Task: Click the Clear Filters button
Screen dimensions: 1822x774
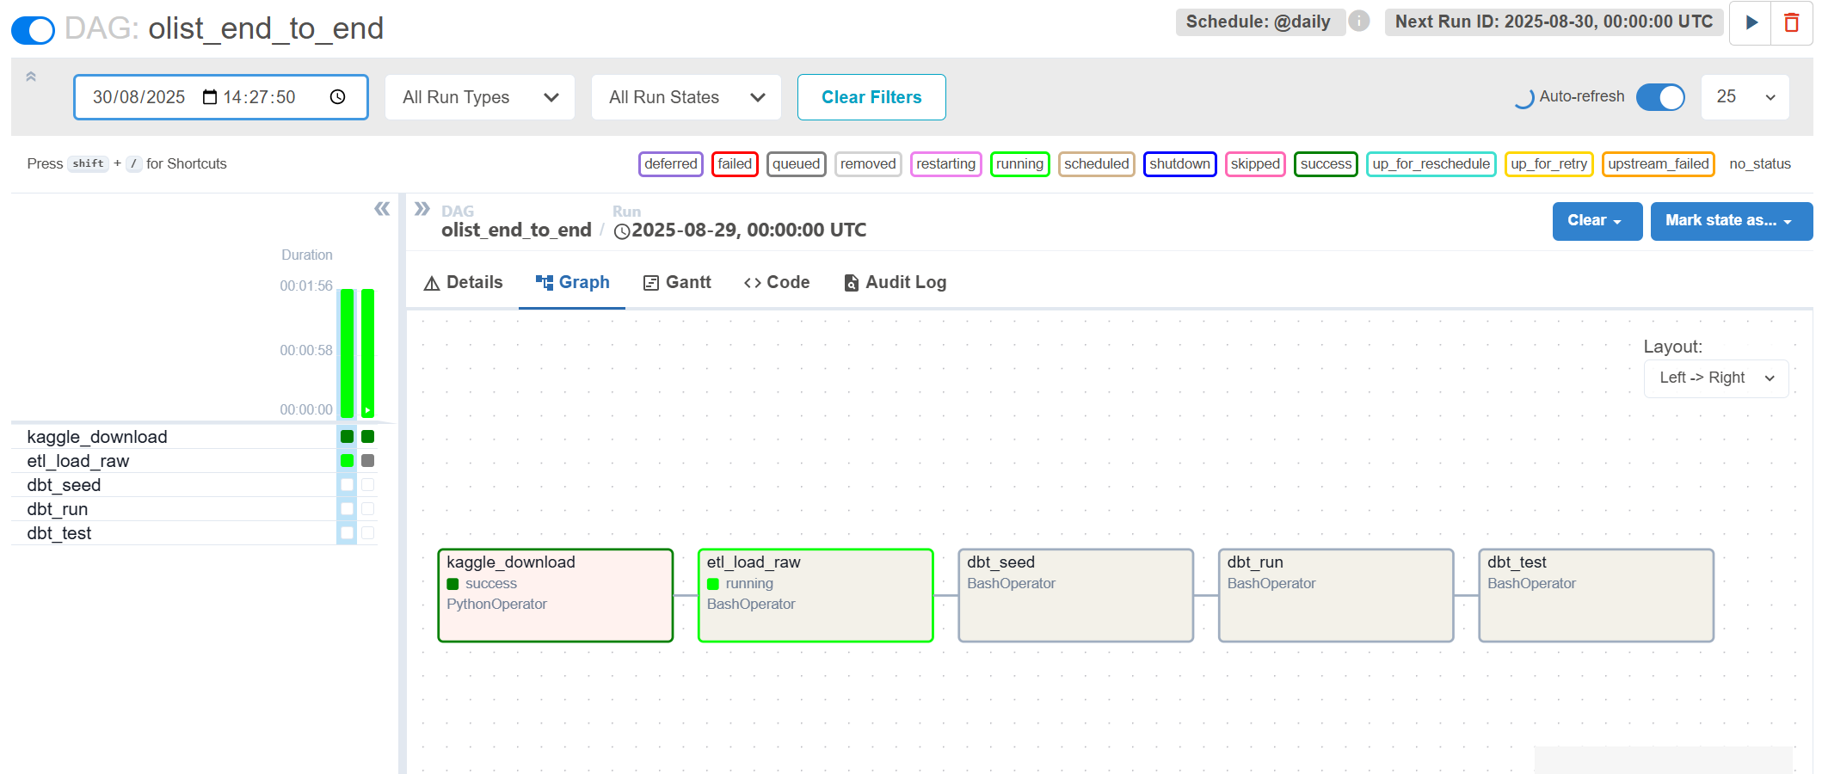Action: 871,97
